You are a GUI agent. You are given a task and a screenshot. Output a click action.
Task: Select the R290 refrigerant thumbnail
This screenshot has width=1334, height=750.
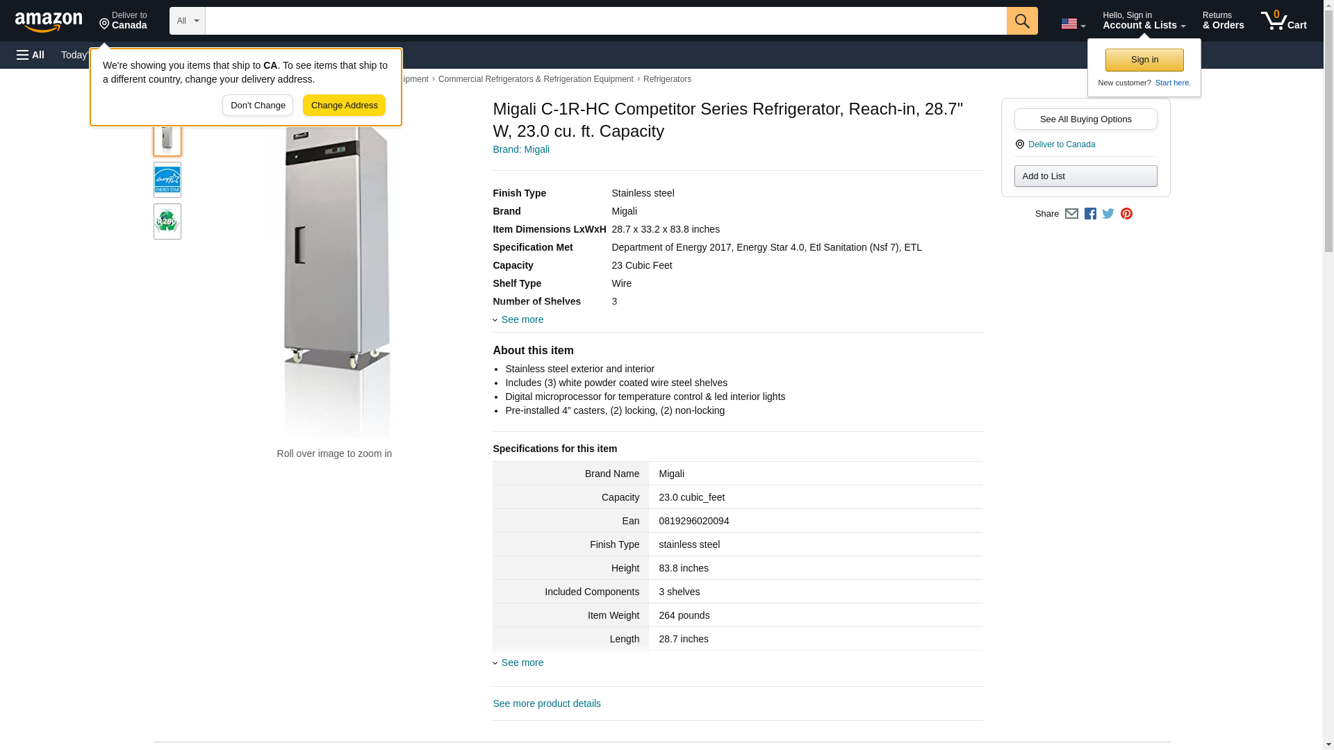pyautogui.click(x=167, y=222)
